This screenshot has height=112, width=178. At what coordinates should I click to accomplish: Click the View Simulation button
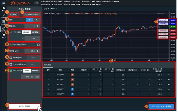tap(161, 106)
